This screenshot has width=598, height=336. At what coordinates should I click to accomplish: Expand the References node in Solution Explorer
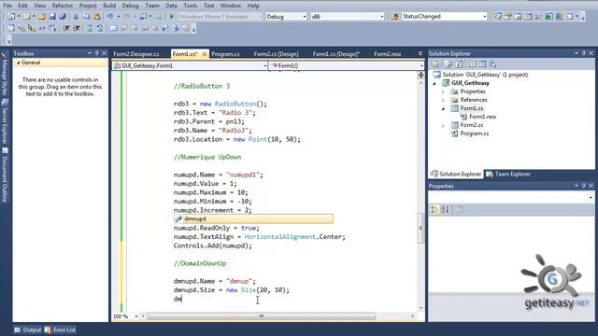pyautogui.click(x=443, y=100)
